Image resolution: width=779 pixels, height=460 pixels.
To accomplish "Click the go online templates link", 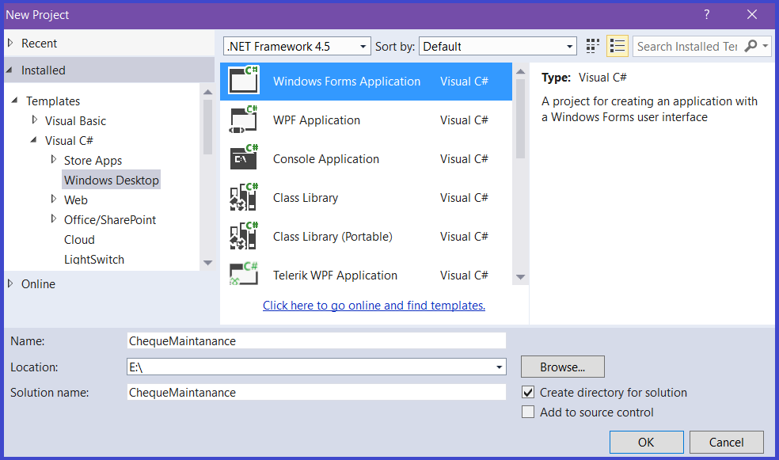I will [374, 305].
